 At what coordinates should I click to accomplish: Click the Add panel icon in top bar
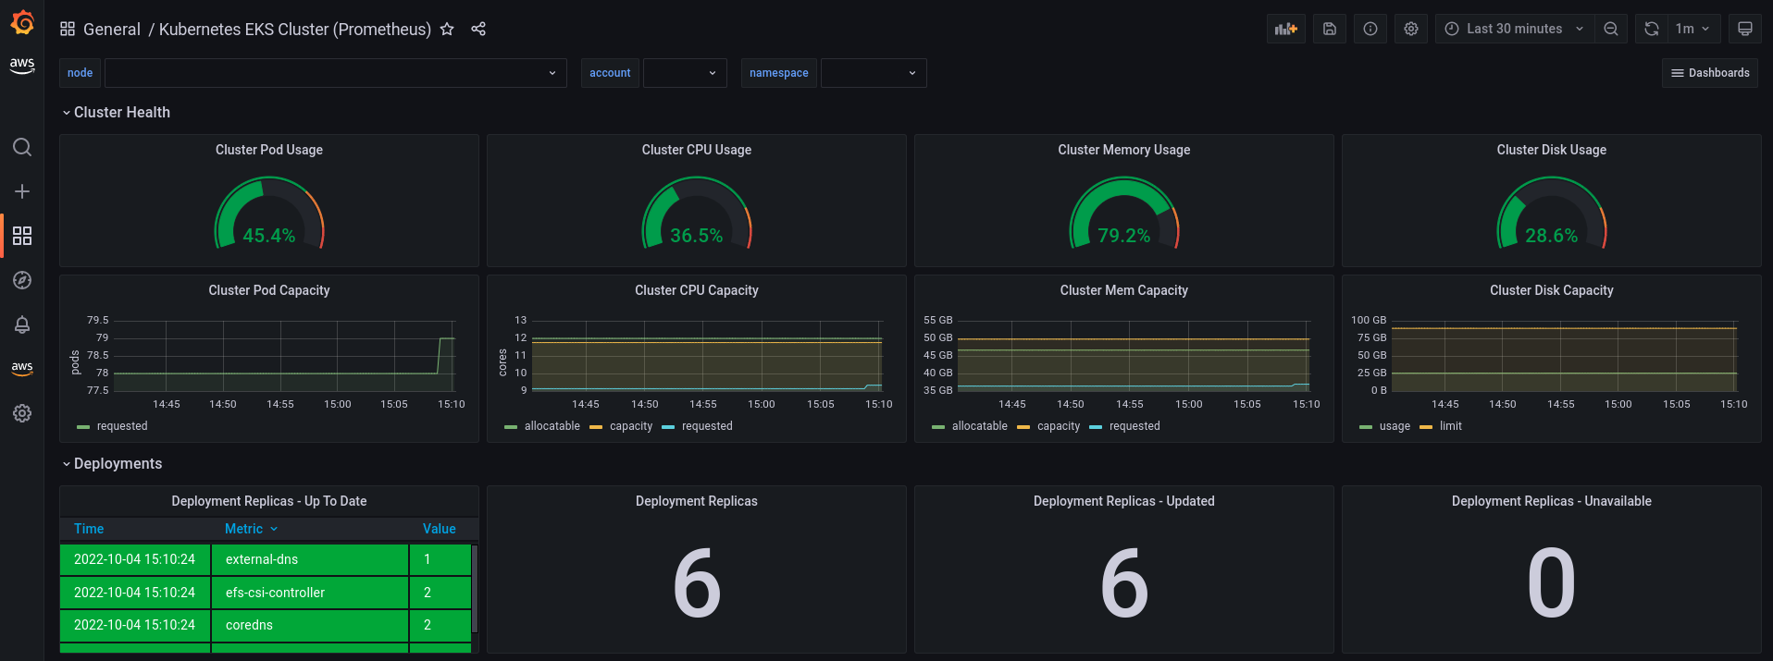point(1286,29)
